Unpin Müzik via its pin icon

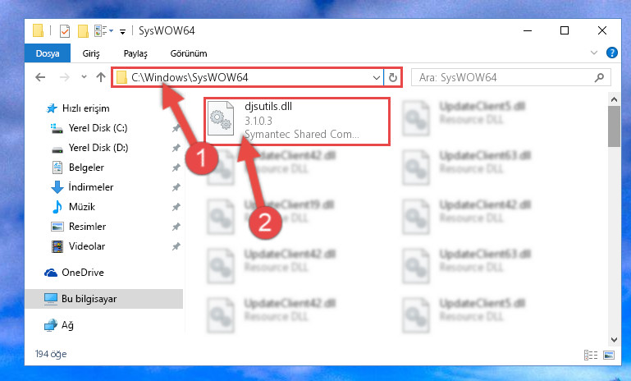[176, 207]
